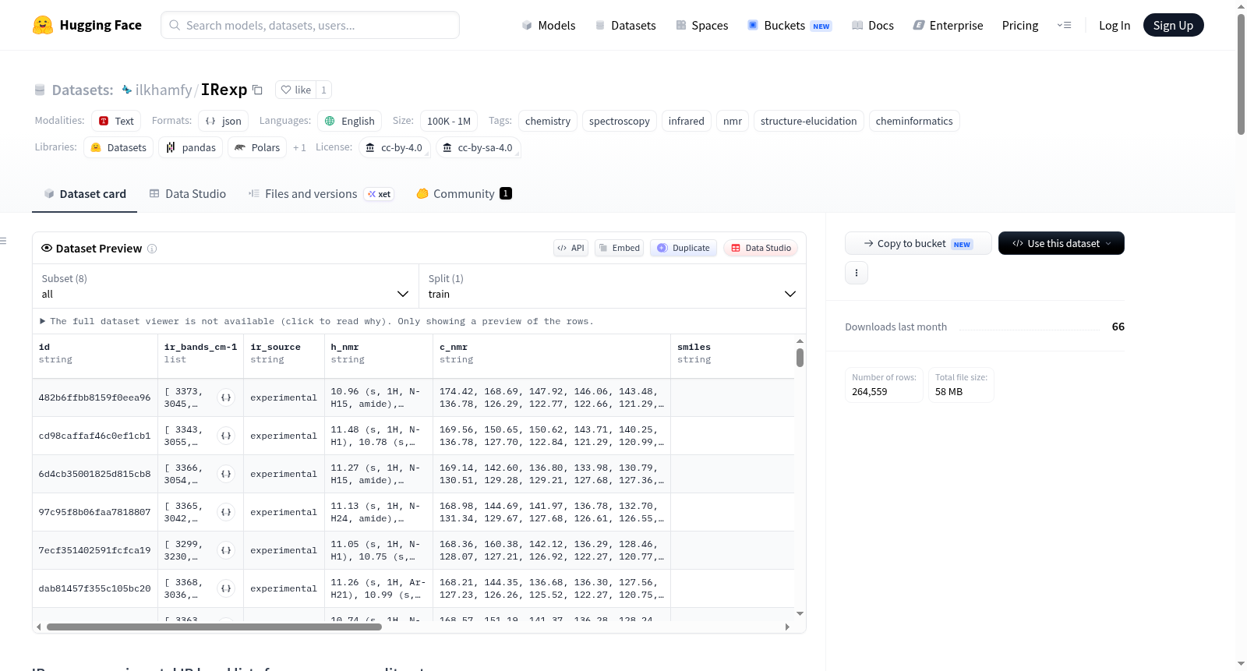Screen dimensions: 1247x671
Task: Select the json format tag
Action: pos(224,121)
